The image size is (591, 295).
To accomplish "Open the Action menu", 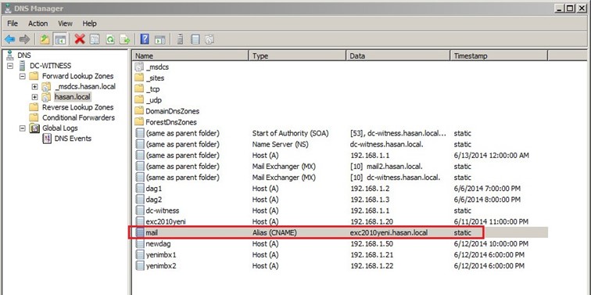I will click(38, 23).
